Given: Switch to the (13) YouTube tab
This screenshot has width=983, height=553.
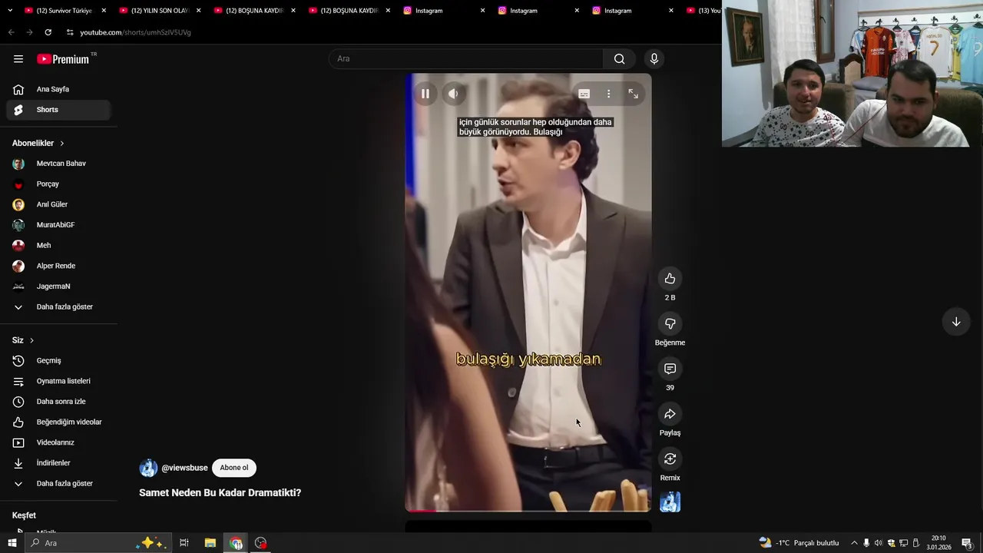Looking at the screenshot, I should click(x=703, y=11).
